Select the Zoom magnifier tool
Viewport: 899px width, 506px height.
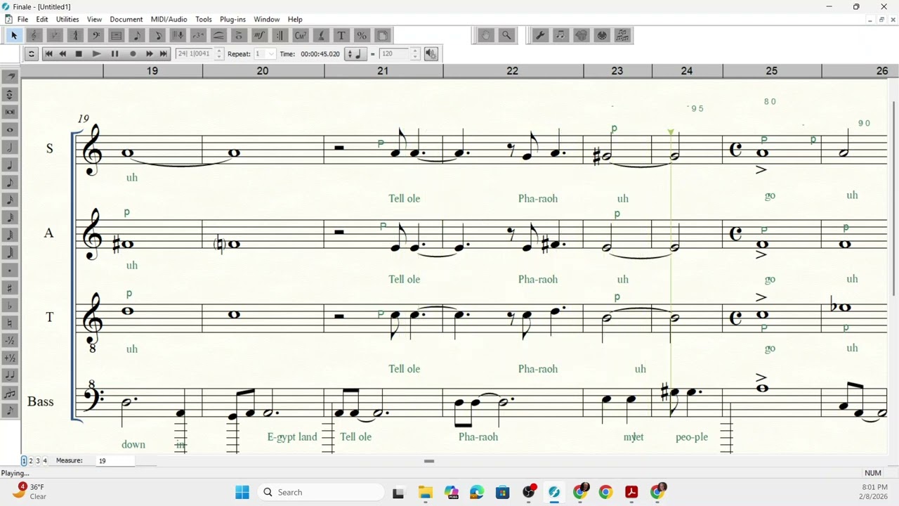[506, 35]
